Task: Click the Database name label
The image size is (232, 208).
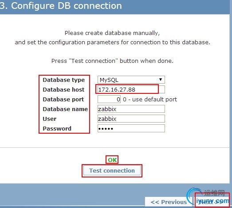Action: pyautogui.click(x=65, y=109)
